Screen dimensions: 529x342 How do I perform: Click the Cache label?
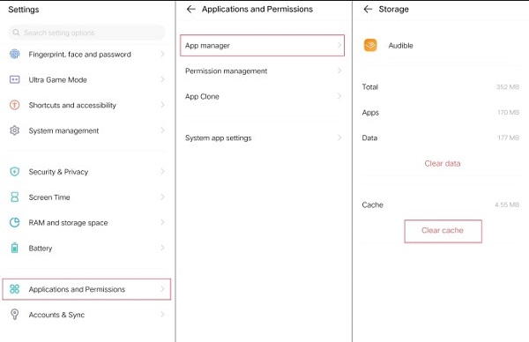click(x=372, y=204)
